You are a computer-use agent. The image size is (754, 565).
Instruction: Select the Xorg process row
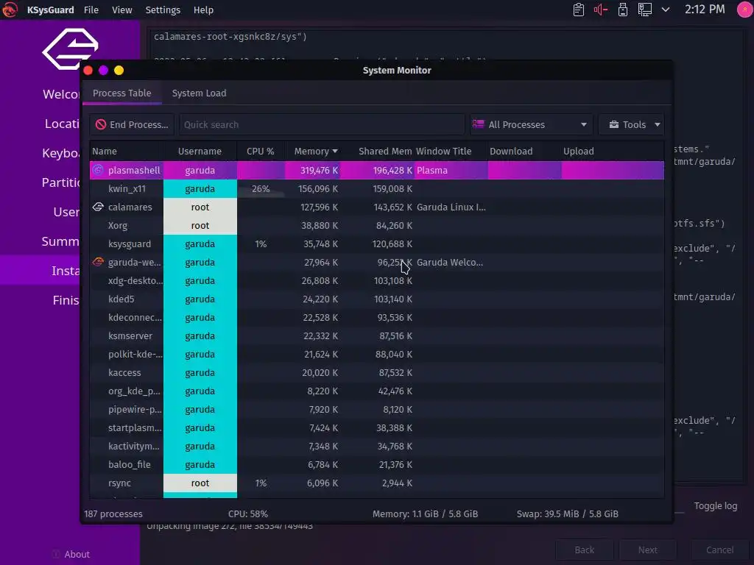coord(376,225)
